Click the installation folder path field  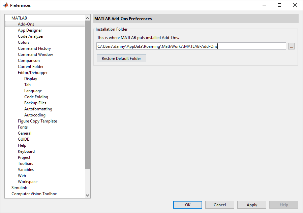191,46
